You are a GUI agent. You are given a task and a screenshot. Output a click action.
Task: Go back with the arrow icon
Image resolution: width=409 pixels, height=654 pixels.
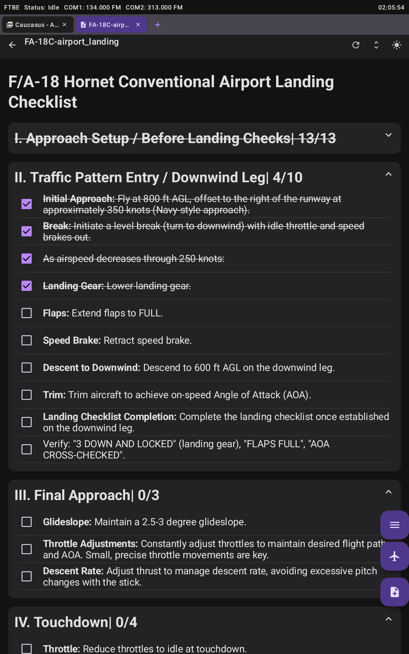pos(12,45)
